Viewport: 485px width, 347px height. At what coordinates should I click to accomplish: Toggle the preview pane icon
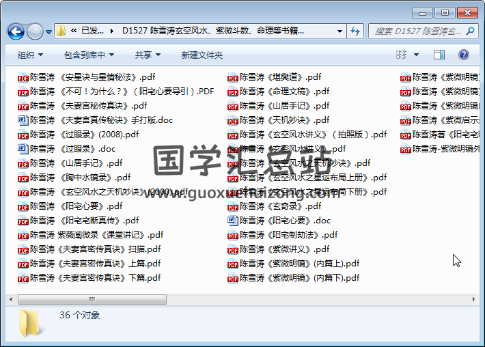tap(439, 55)
